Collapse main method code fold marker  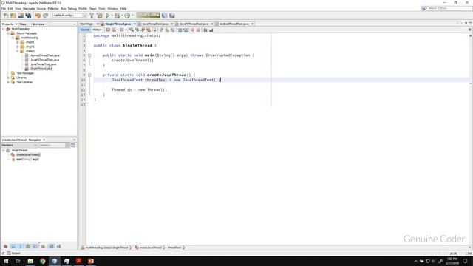tap(89, 55)
